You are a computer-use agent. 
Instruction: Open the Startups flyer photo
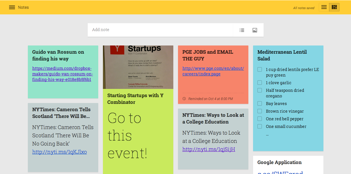(x=138, y=67)
